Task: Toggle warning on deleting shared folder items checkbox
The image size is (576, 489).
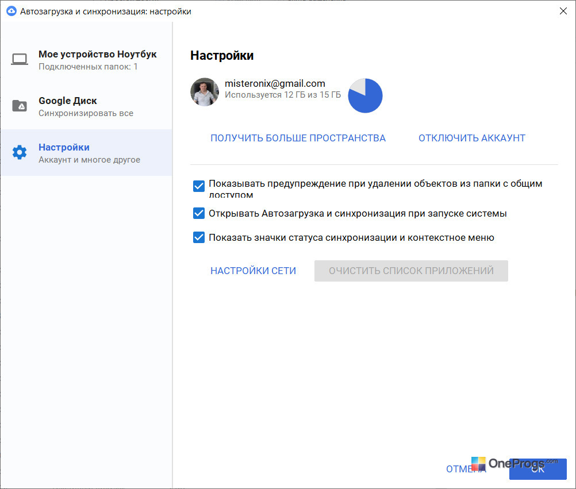Action: [199, 186]
